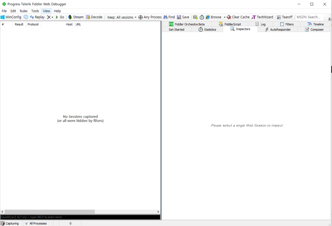The width and height of the screenshot is (332, 226).
Task: Toggle Capturing in the status bar
Action: click(x=10, y=223)
